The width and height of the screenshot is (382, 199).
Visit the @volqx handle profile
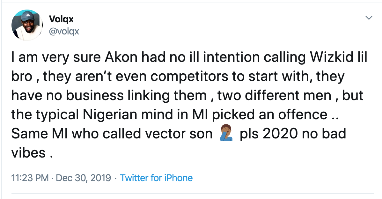coord(64,31)
